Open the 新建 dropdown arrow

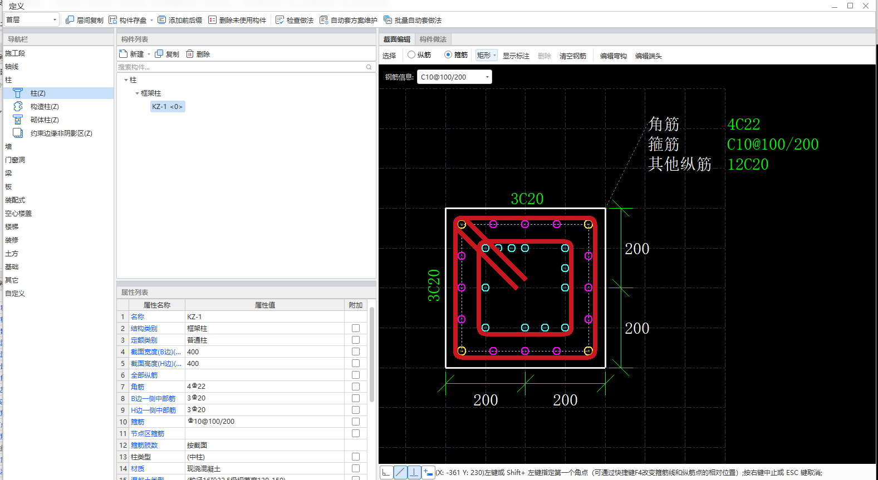pos(149,55)
